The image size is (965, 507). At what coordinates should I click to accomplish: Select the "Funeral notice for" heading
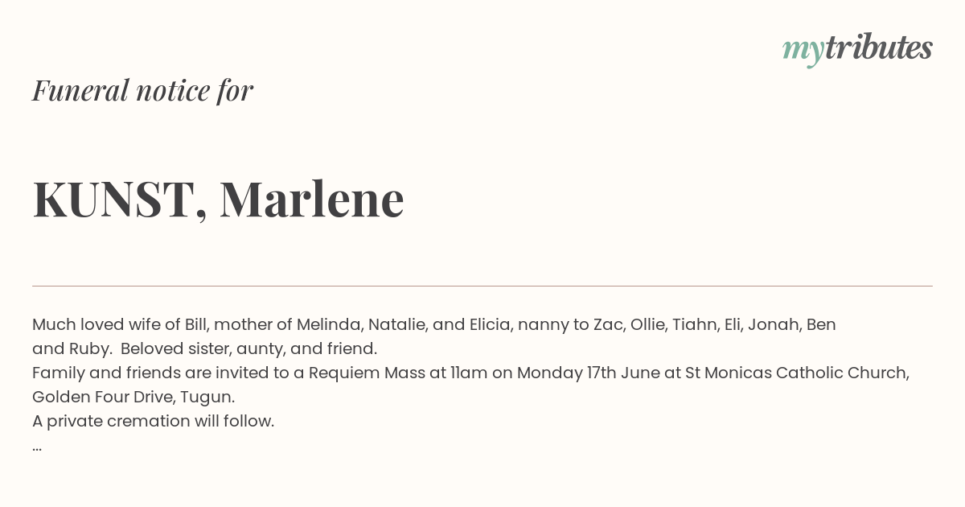143,90
